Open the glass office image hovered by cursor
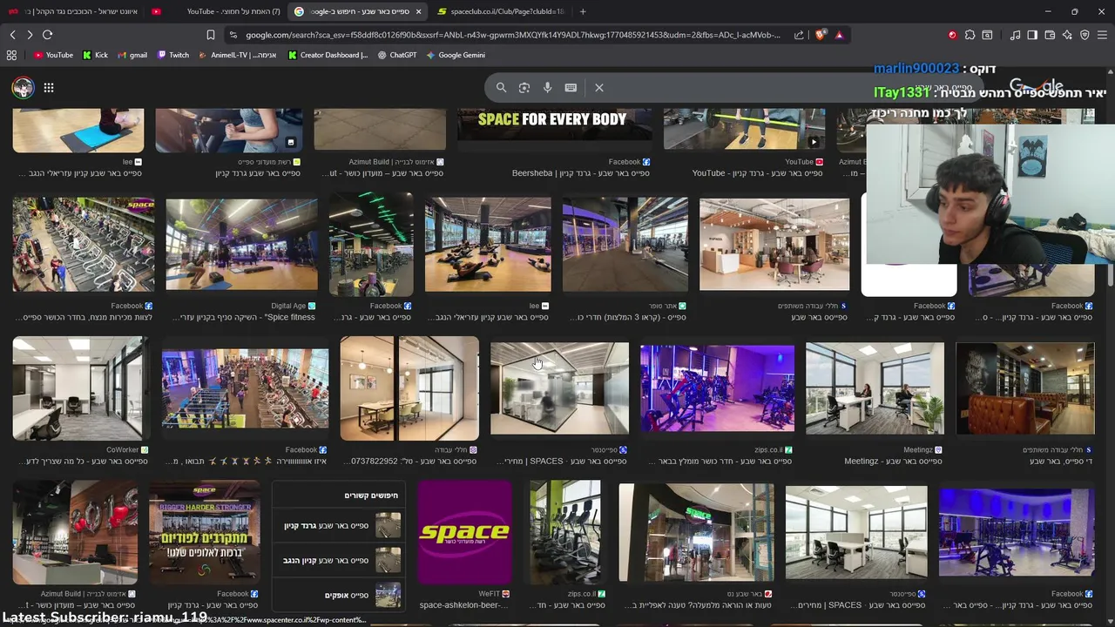Image resolution: width=1115 pixels, height=627 pixels. click(x=559, y=388)
